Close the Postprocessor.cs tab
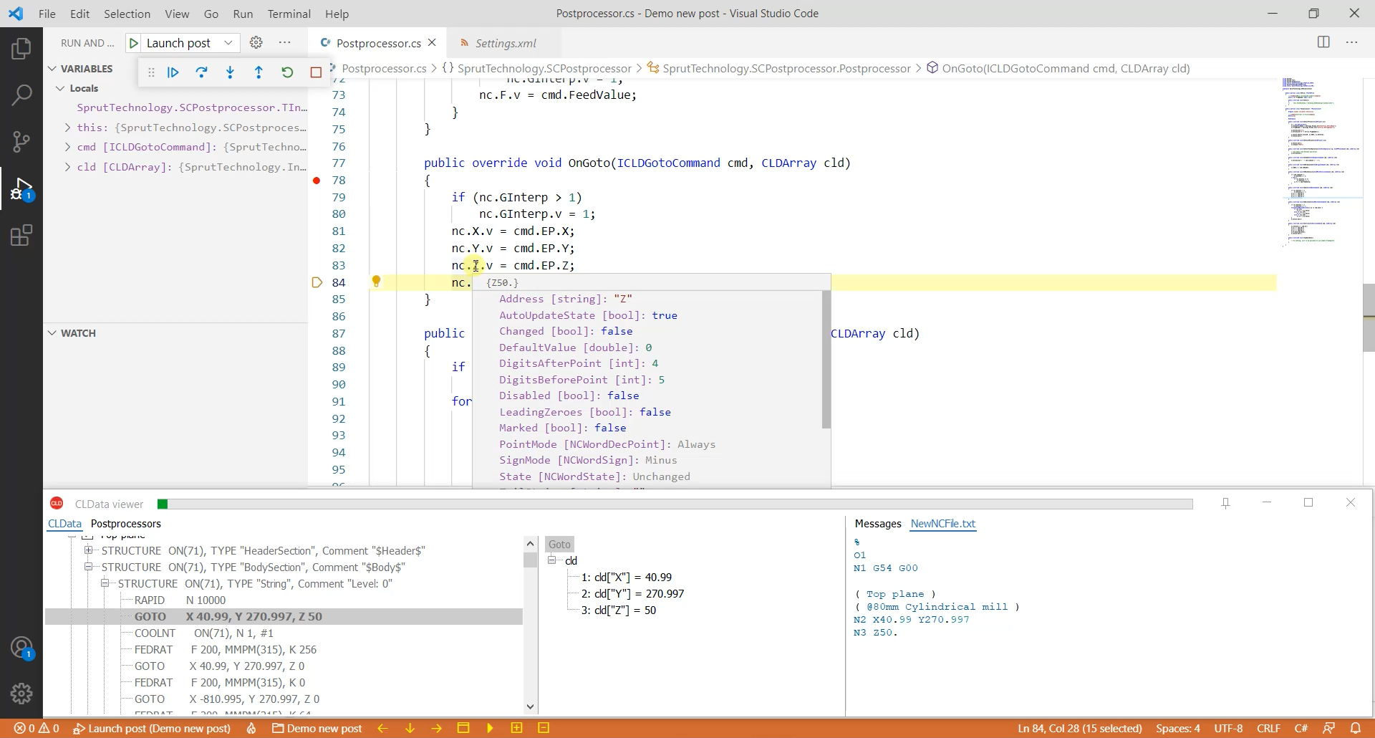 pyautogui.click(x=432, y=43)
